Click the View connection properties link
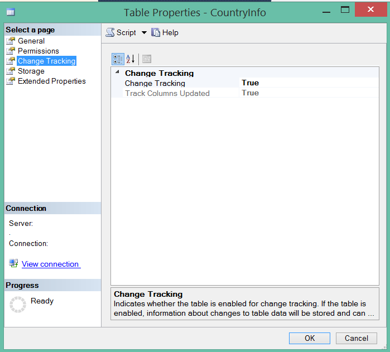This screenshot has width=390, height=352. point(51,264)
